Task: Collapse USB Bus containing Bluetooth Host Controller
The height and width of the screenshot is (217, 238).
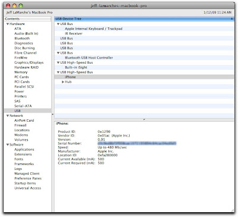Action: pyautogui.click(x=58, y=53)
